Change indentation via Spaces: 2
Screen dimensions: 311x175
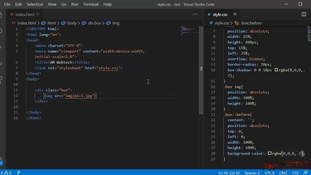pyautogui.click(x=252, y=173)
